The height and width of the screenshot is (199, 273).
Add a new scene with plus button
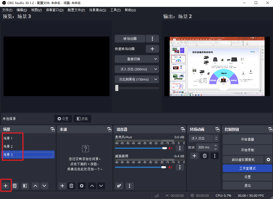[6, 186]
